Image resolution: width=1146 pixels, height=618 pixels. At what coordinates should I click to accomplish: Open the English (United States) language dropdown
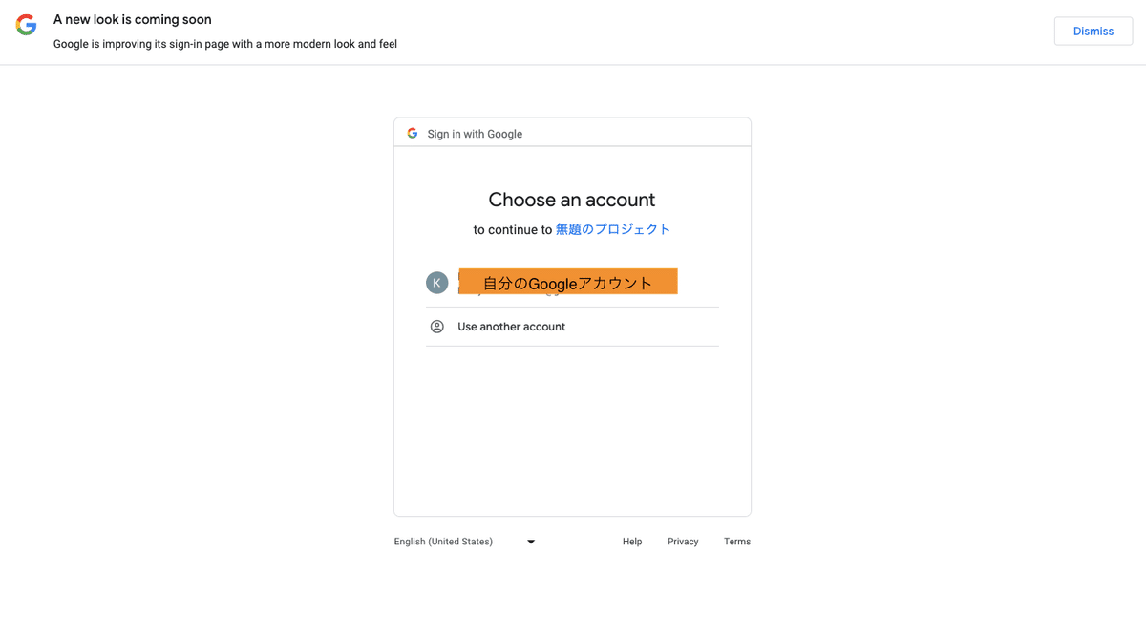click(465, 542)
